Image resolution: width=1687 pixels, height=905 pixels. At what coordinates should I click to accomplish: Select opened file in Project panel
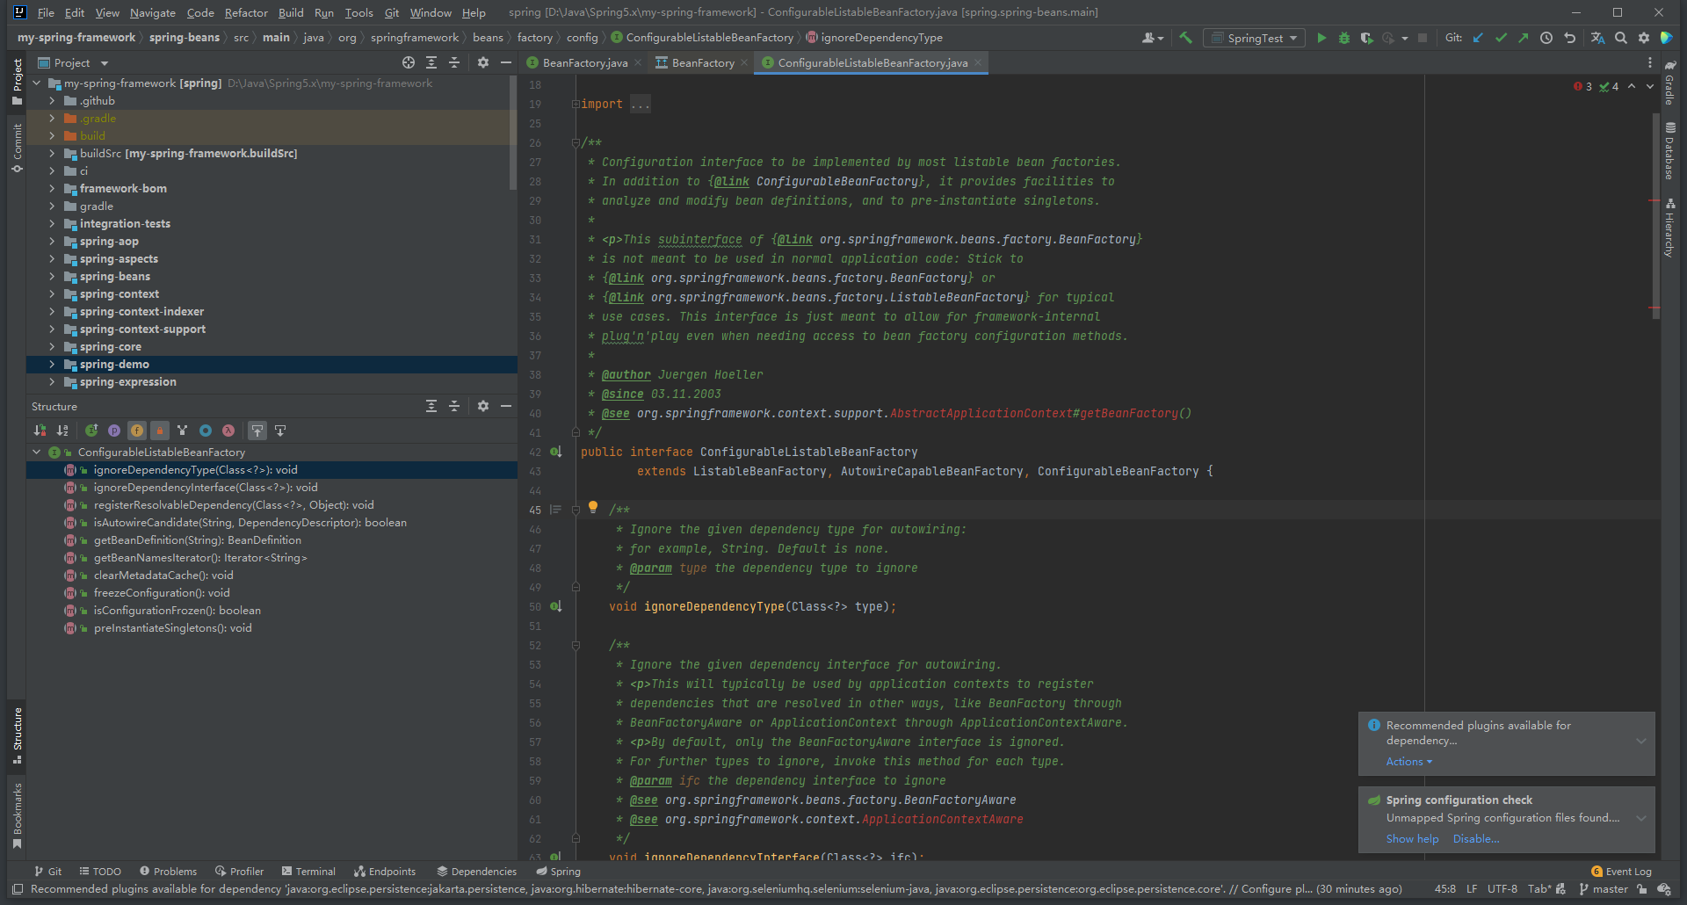click(x=409, y=62)
